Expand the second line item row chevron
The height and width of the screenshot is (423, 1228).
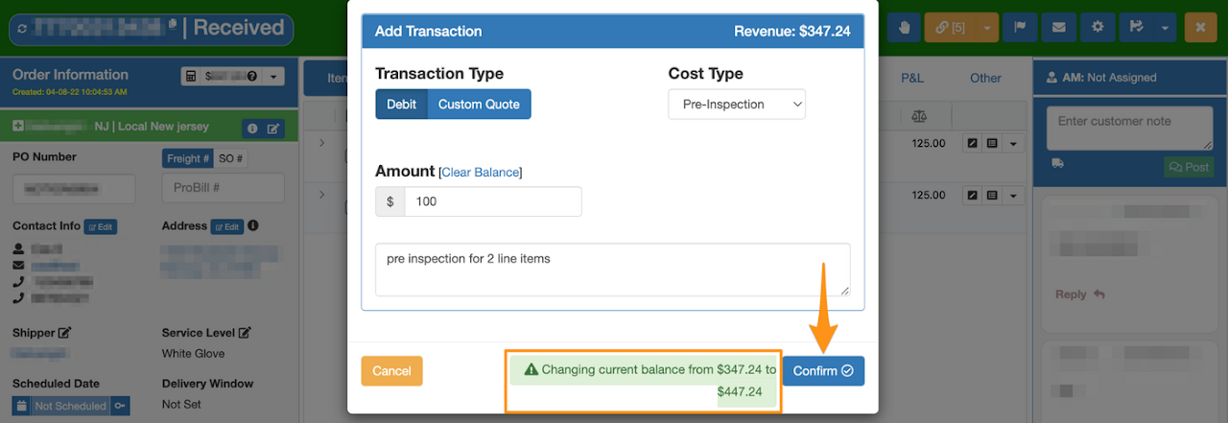click(x=322, y=195)
